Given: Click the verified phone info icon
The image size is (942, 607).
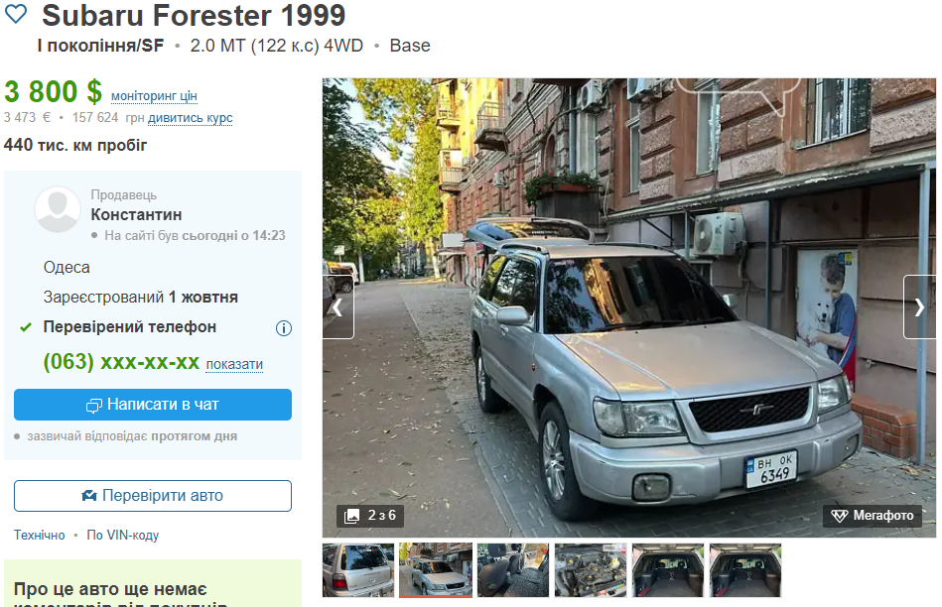Looking at the screenshot, I should (x=284, y=328).
